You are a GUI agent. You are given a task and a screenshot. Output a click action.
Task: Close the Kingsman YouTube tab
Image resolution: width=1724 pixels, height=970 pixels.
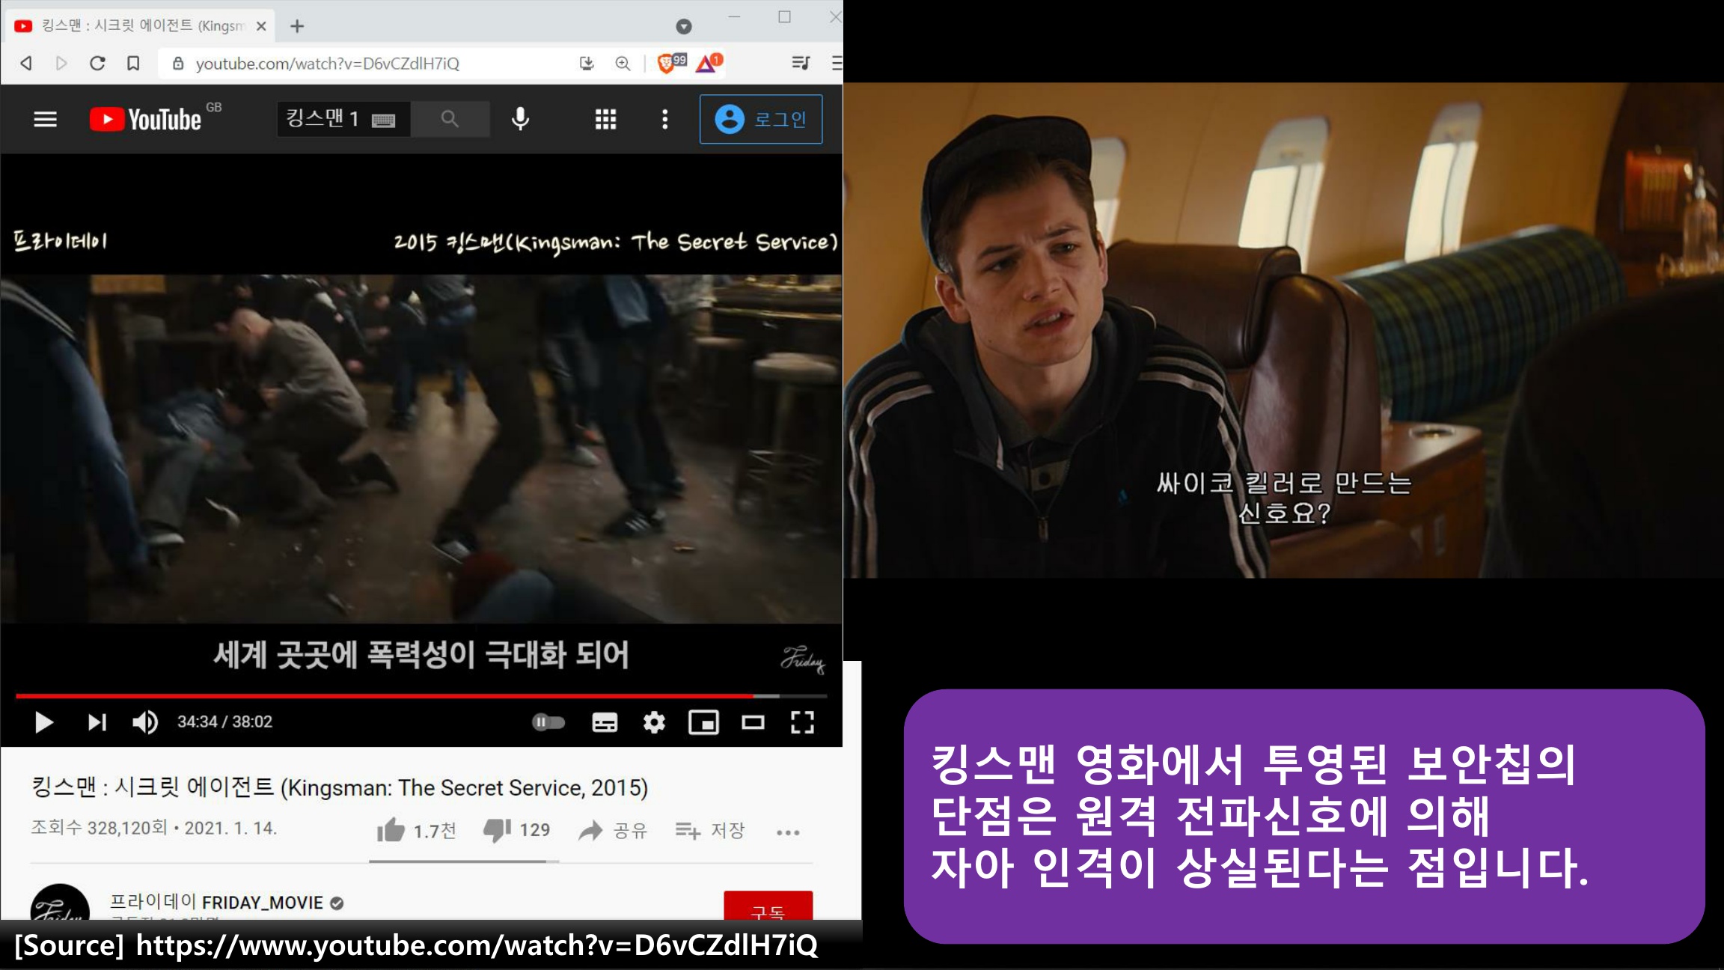click(261, 26)
